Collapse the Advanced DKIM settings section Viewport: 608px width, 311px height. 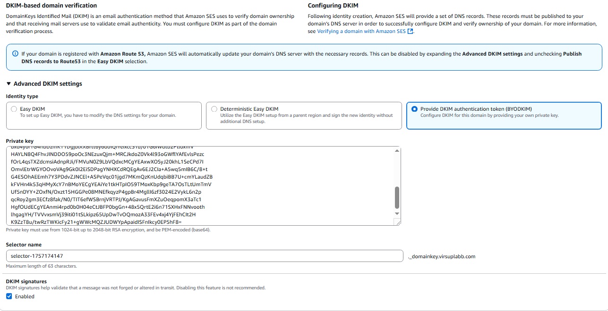coord(44,84)
